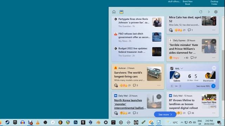
Task: Click the Sabres team logo
Action: pos(176,76)
